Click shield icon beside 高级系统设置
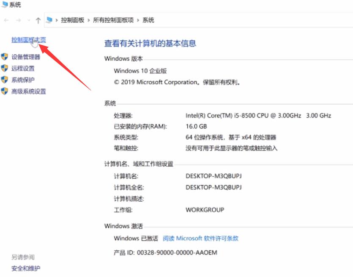The image size is (353, 277). click(x=5, y=91)
